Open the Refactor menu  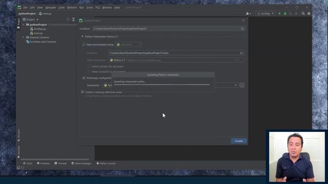point(72,7)
